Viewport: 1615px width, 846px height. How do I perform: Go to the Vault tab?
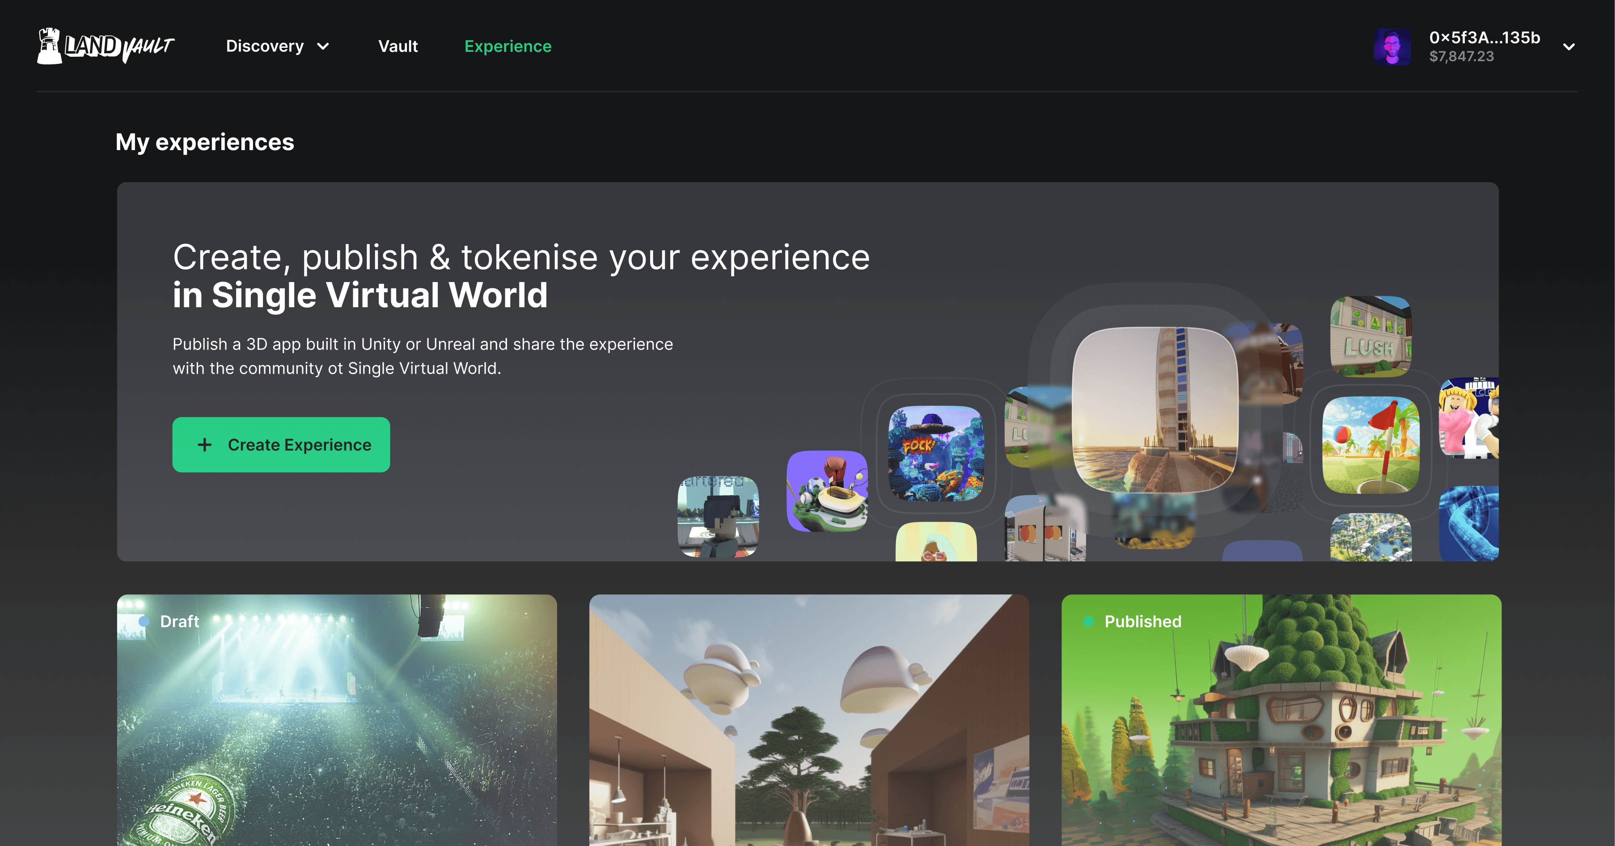(397, 46)
